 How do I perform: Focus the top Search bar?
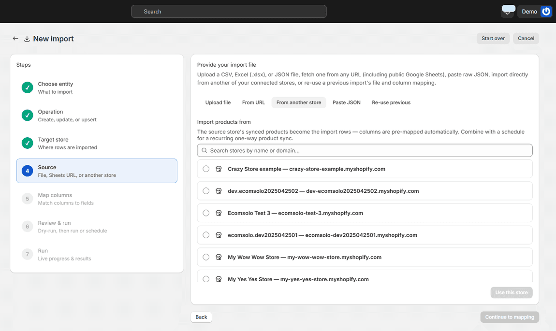point(229,11)
